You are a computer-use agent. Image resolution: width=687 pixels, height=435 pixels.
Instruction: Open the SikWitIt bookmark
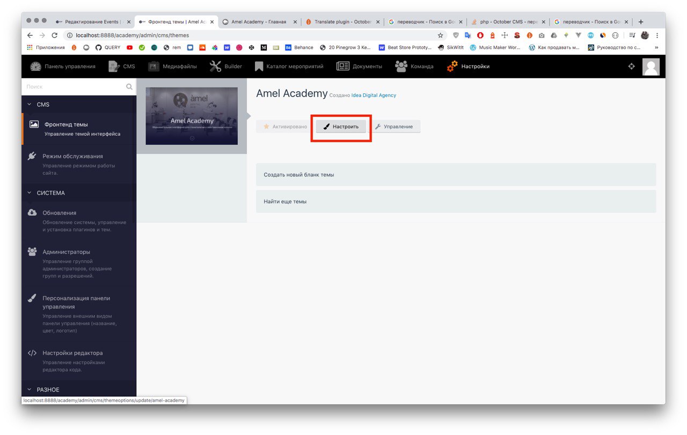click(x=451, y=47)
